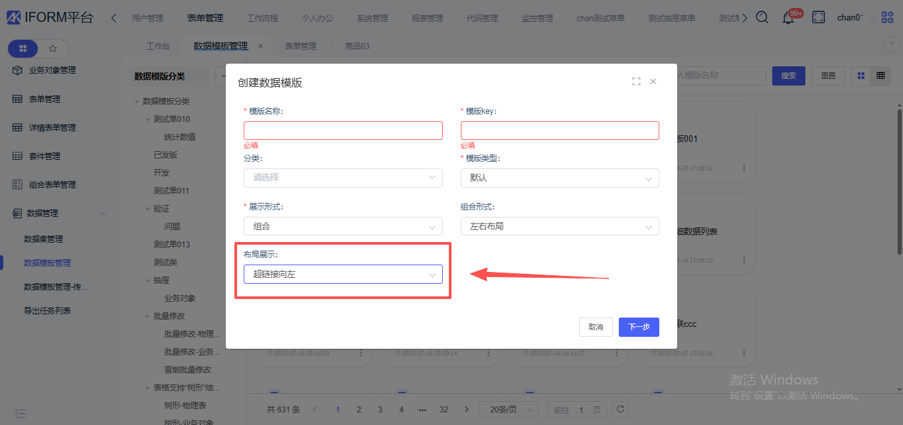
Task: Switch to table list view
Action: 880,76
